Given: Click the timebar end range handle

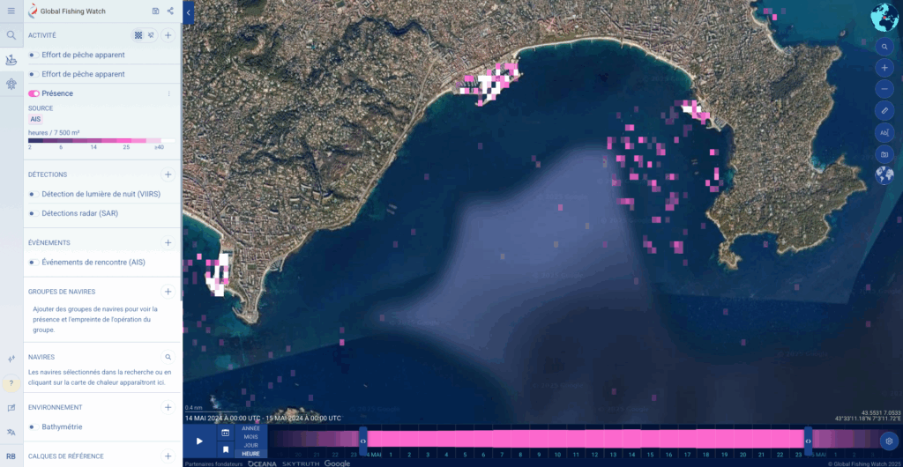Looking at the screenshot, I should pyautogui.click(x=808, y=441).
